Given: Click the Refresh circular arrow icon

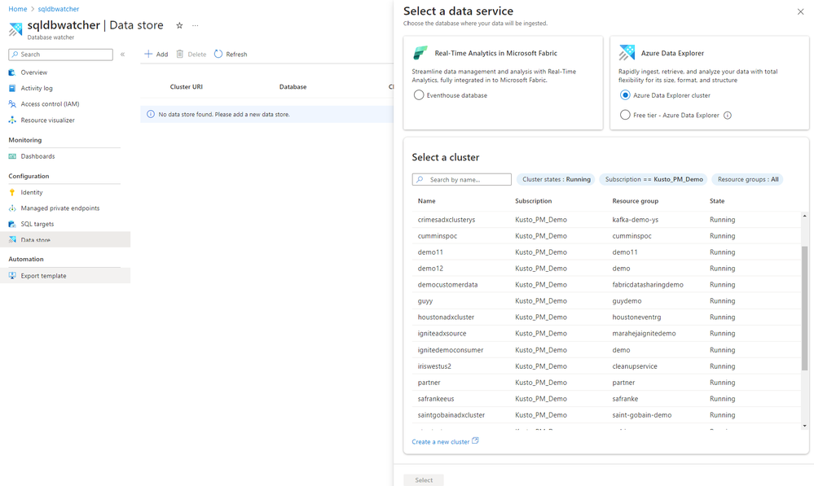Looking at the screenshot, I should coord(218,54).
